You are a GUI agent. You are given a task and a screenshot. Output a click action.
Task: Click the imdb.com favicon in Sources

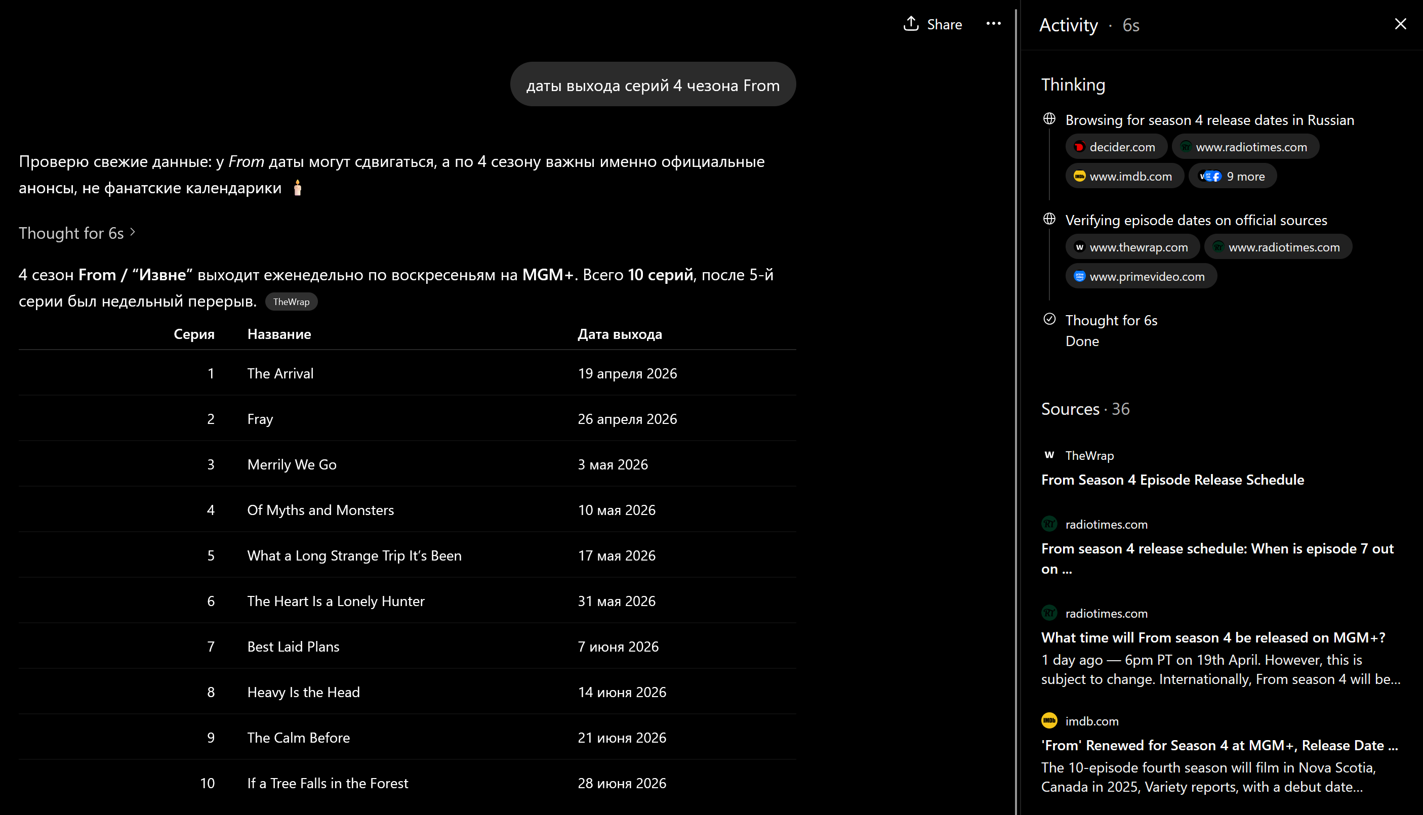1049,720
